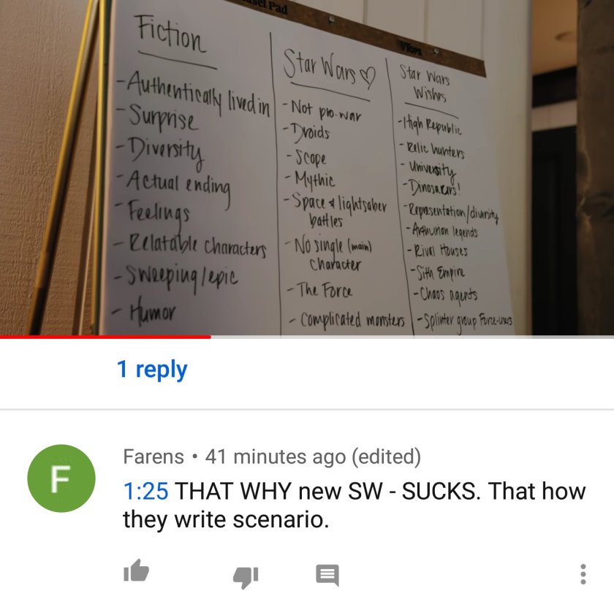
Task: Click the playhead at the red bar's end
Action: pyautogui.click(x=211, y=337)
